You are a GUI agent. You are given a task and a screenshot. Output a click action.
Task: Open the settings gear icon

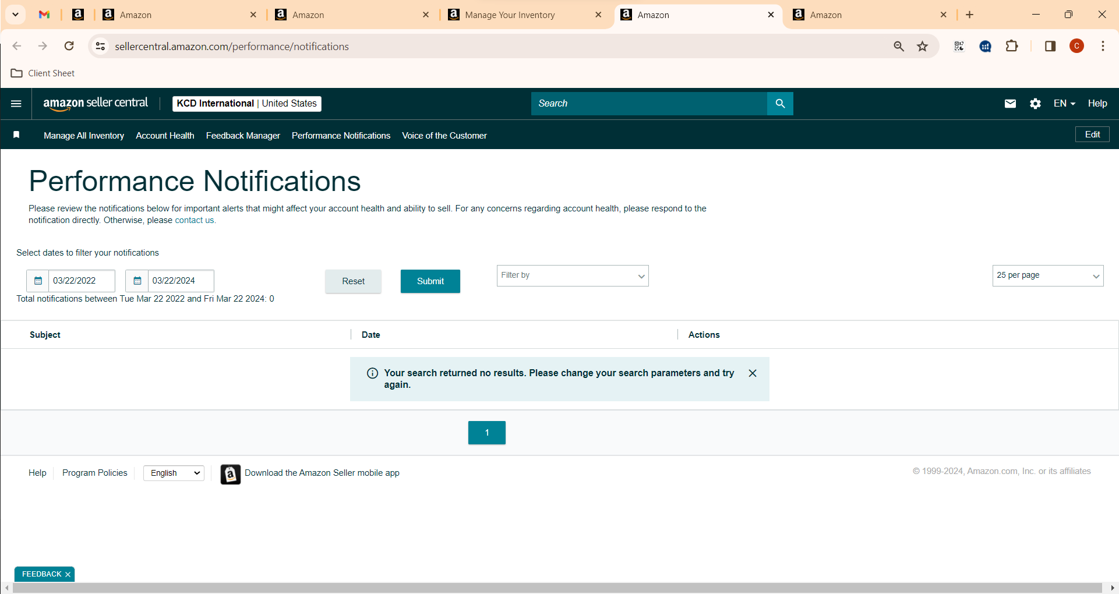[x=1035, y=104]
